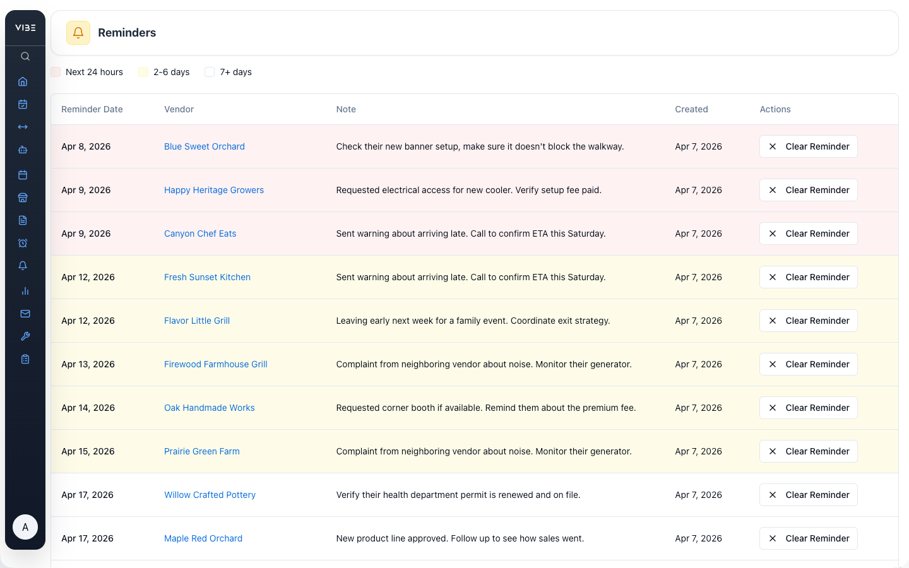This screenshot has height=568, width=909.
Task: Click the avatar circle at the sidebar bottom
Action: pos(25,527)
